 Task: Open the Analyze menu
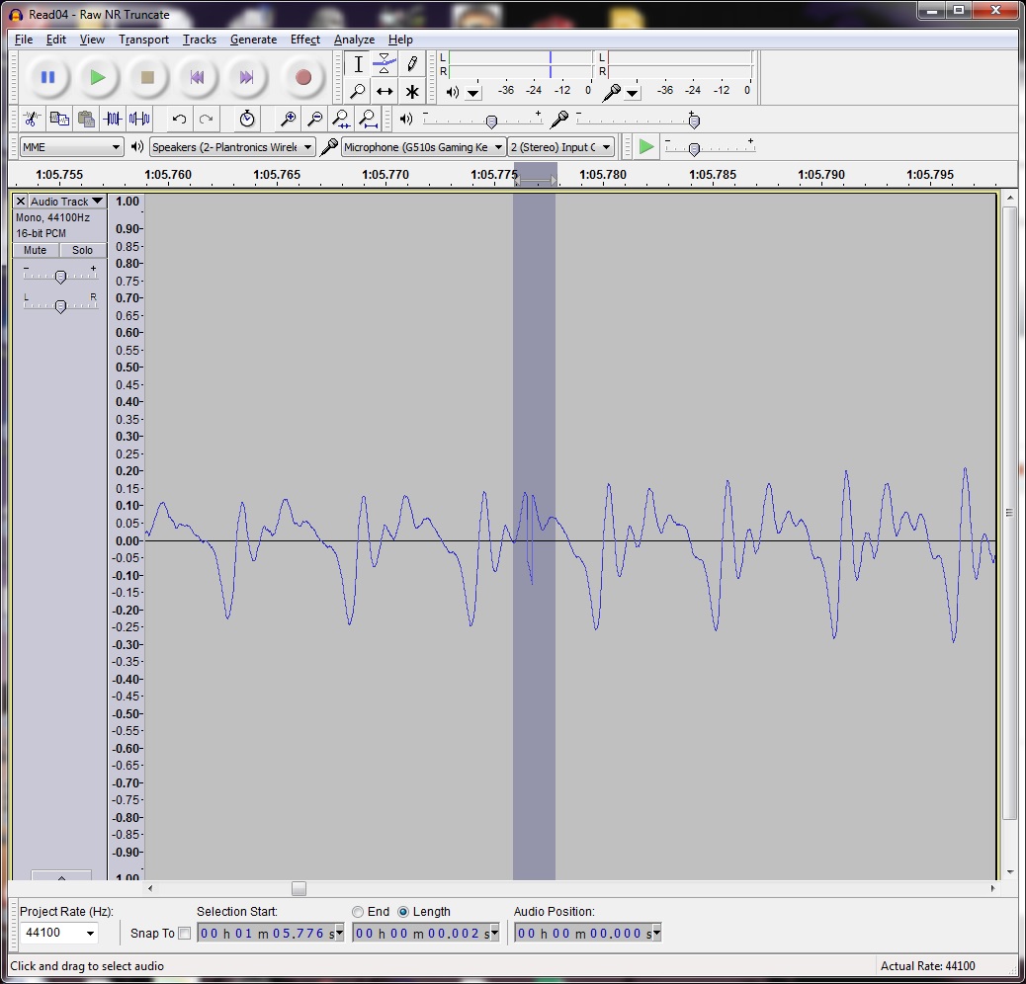coord(354,40)
